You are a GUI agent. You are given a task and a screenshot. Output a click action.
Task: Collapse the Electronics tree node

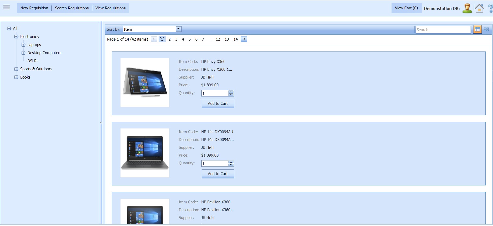coord(16,37)
